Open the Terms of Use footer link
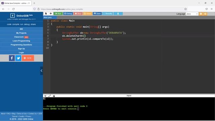The height and width of the screenshot is (121, 215). (22, 114)
